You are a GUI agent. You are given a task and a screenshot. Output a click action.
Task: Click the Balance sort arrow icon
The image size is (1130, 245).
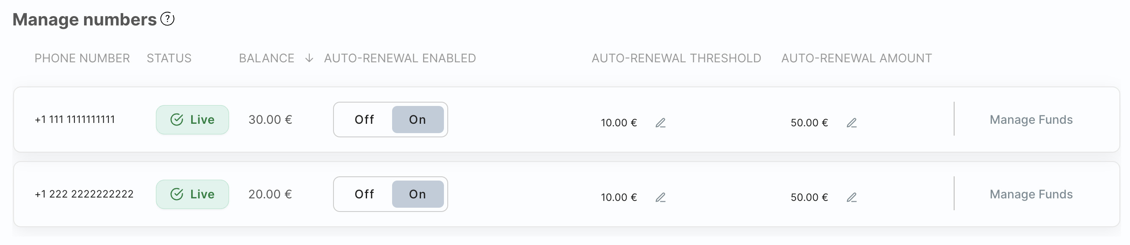(x=309, y=58)
